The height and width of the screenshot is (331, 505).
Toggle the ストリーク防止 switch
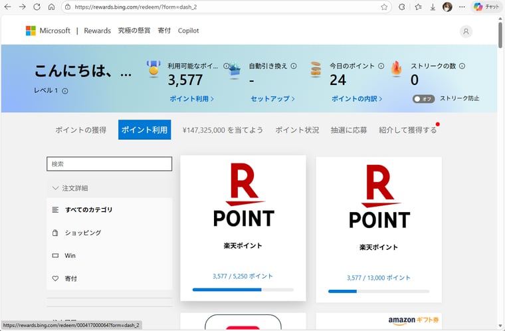point(423,99)
